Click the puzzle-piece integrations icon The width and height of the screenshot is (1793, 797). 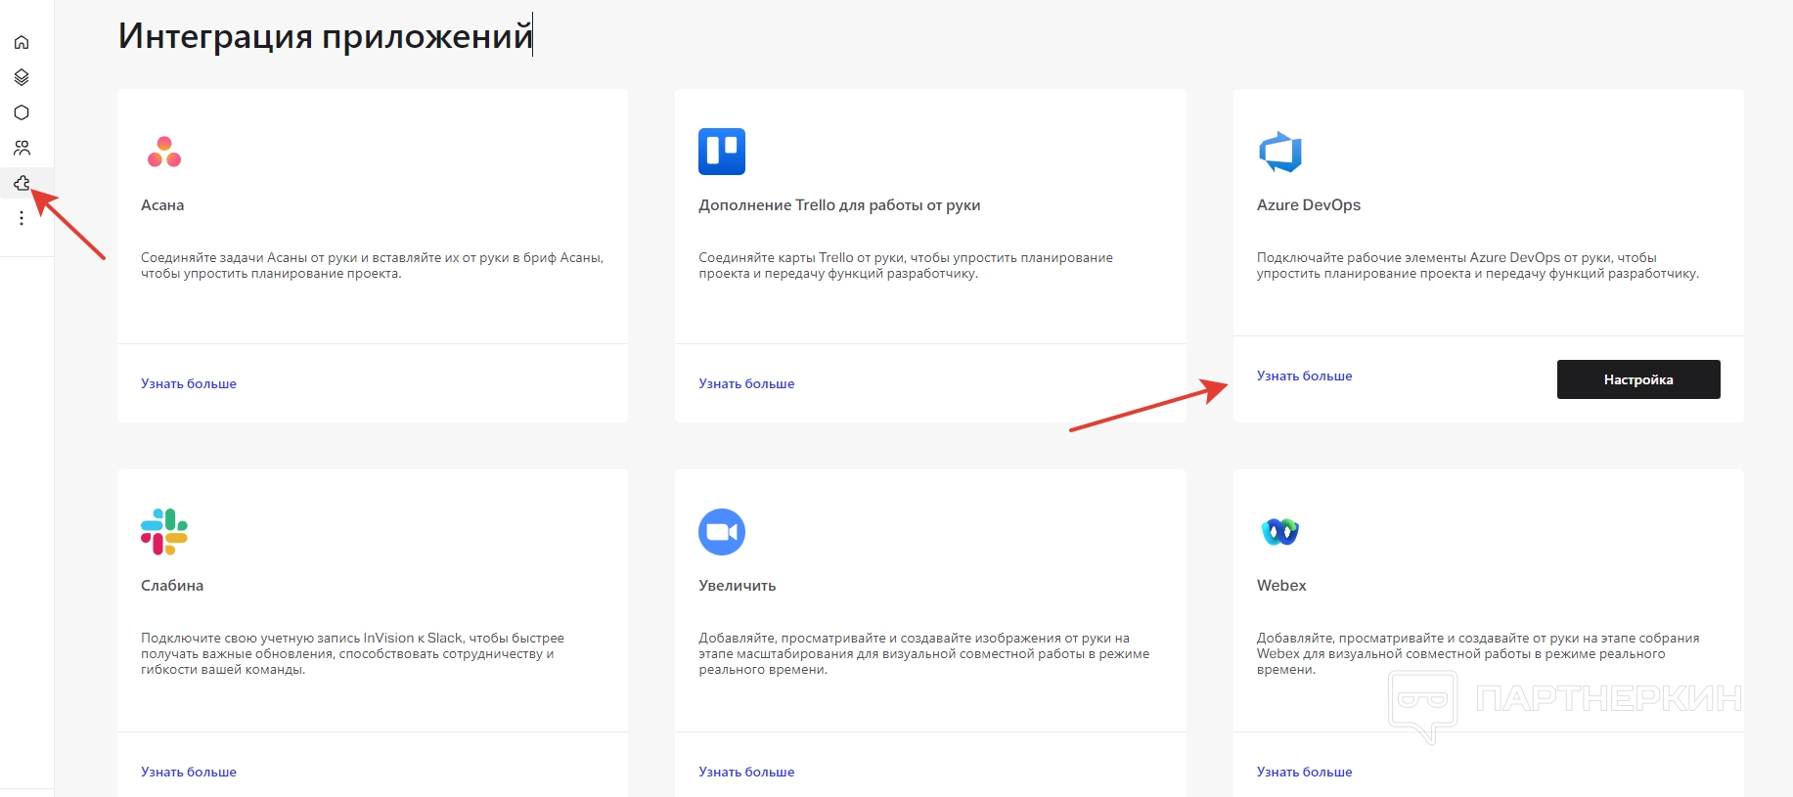click(22, 183)
